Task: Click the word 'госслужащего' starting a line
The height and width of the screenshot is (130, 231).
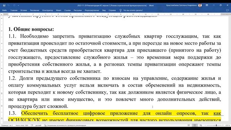Action: pyautogui.click(x=25, y=57)
